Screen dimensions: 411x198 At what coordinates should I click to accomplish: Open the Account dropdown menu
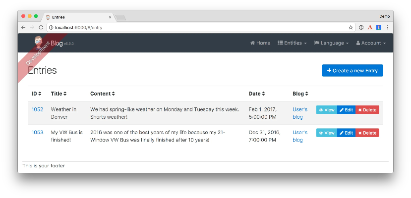(371, 43)
